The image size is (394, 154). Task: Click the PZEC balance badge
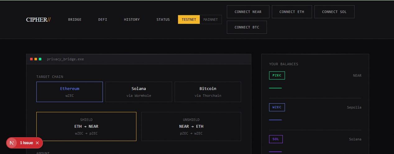point(277,75)
